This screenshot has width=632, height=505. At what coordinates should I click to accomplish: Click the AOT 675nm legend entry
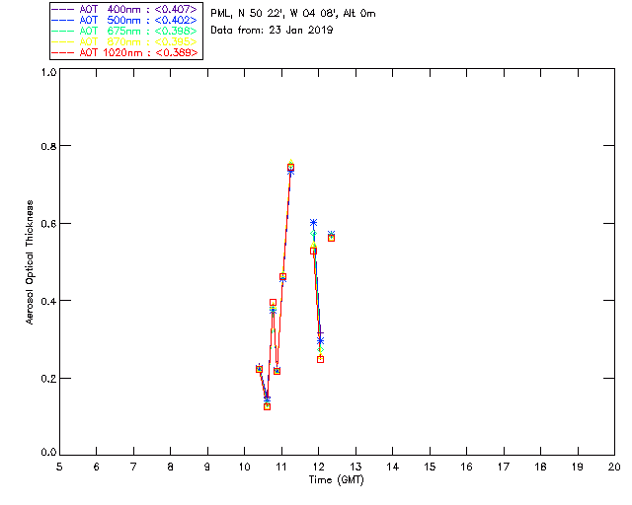pyautogui.click(x=125, y=31)
